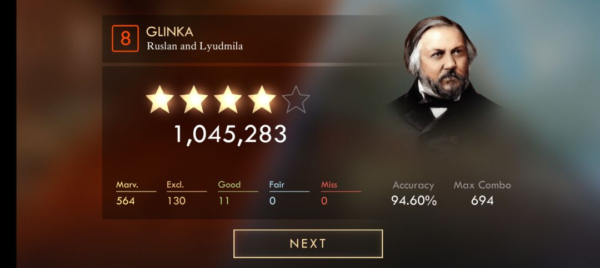Click the Marv. count of 564

126,200
